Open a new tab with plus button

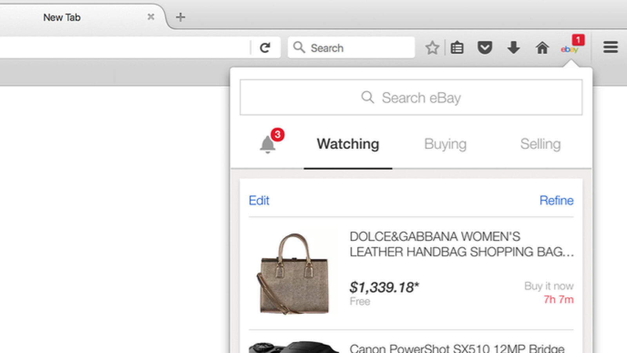[x=180, y=17]
